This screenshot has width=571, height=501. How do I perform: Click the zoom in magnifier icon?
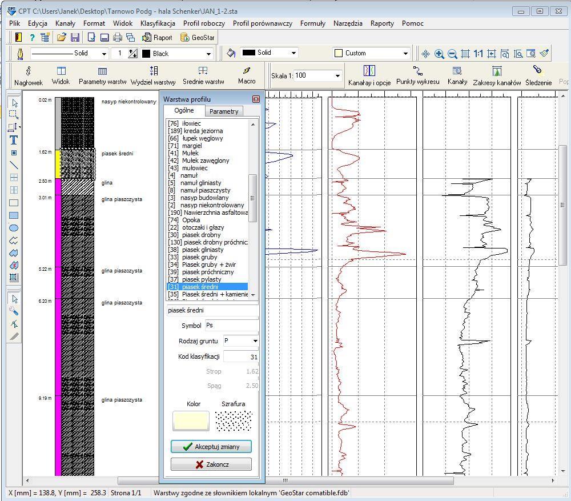click(439, 54)
